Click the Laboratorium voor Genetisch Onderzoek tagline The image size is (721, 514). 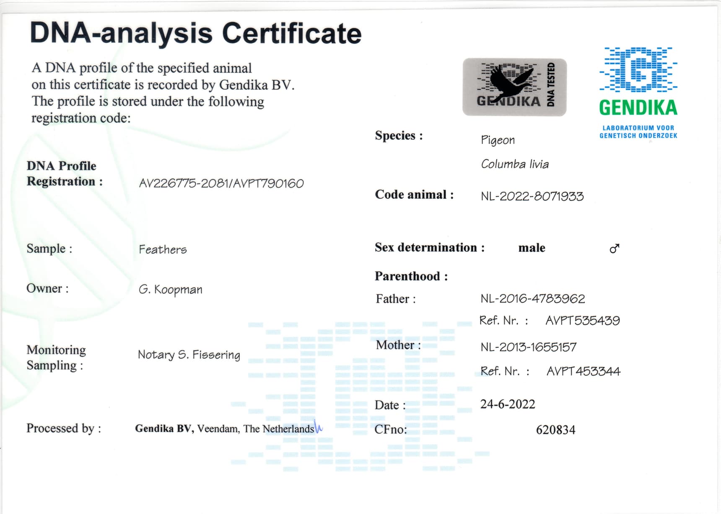coord(638,132)
